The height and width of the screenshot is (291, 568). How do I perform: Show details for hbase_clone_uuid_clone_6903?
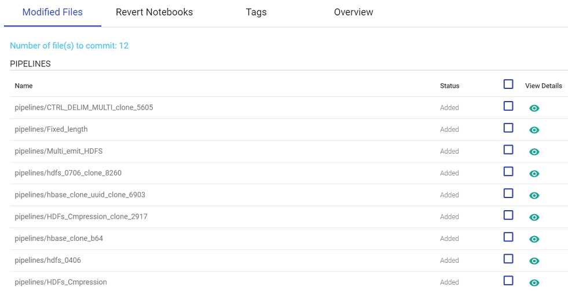(x=534, y=195)
